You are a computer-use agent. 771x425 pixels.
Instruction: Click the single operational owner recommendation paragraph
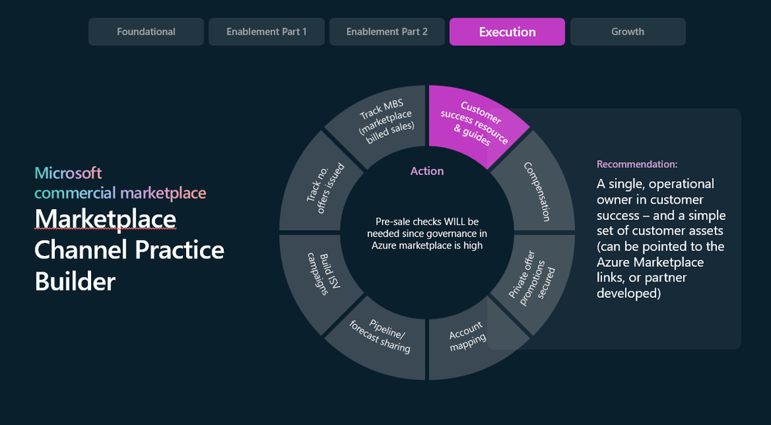(x=661, y=238)
